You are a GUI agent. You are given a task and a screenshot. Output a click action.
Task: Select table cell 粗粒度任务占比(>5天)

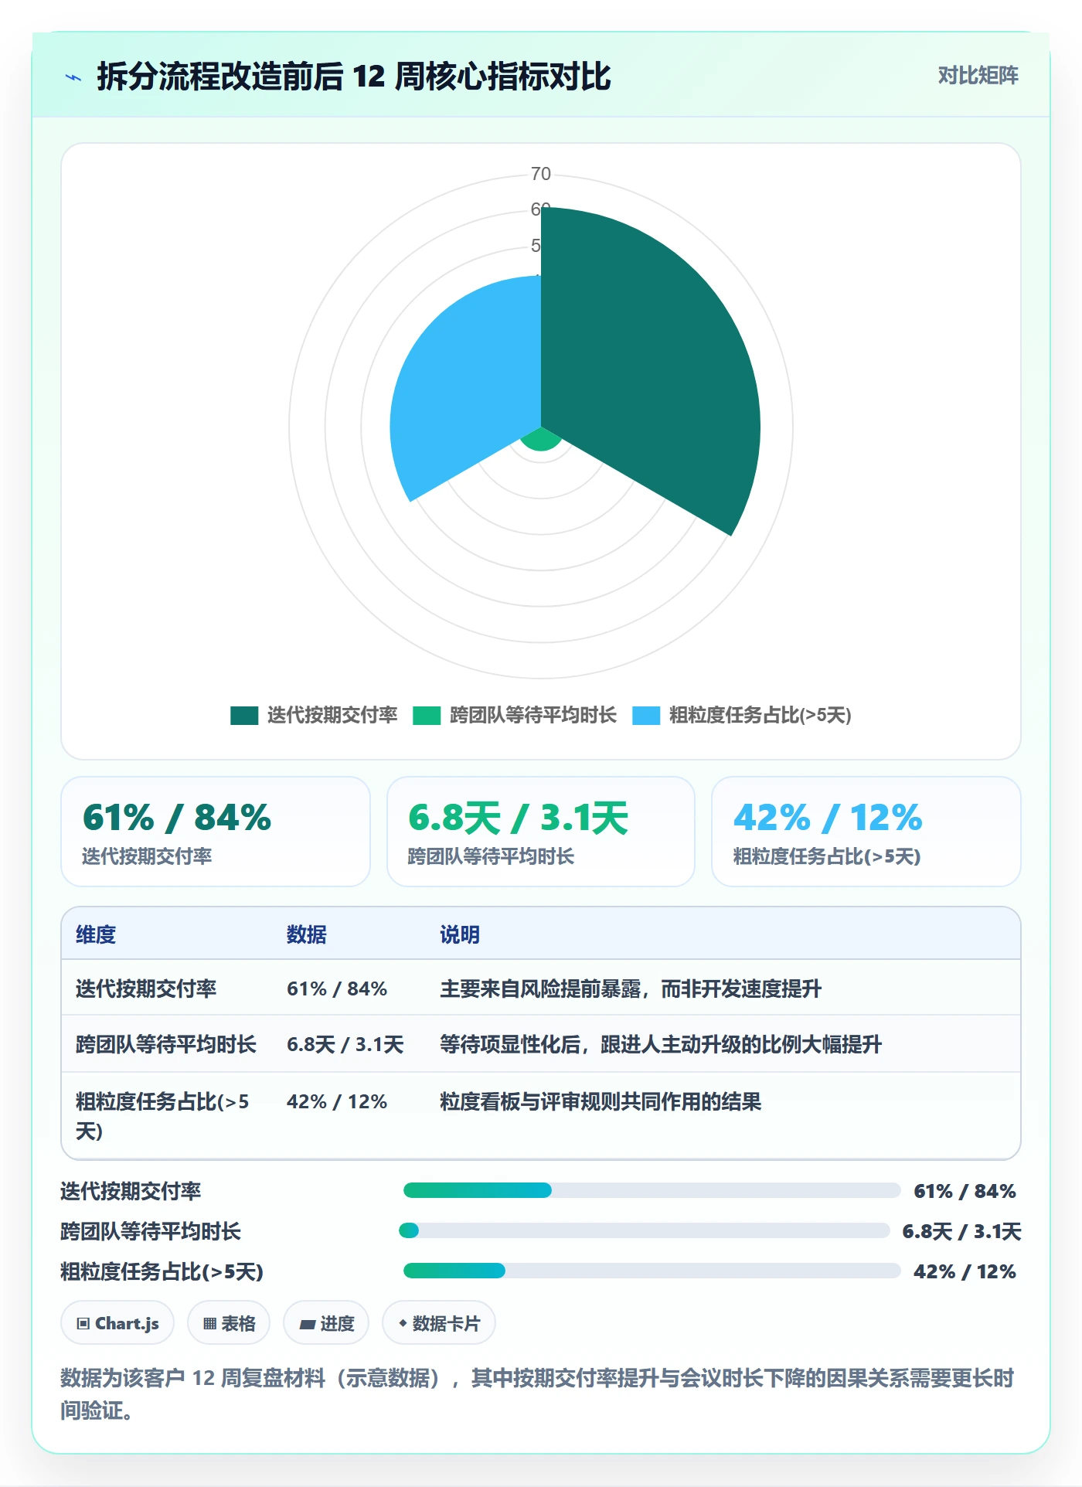162,1116
